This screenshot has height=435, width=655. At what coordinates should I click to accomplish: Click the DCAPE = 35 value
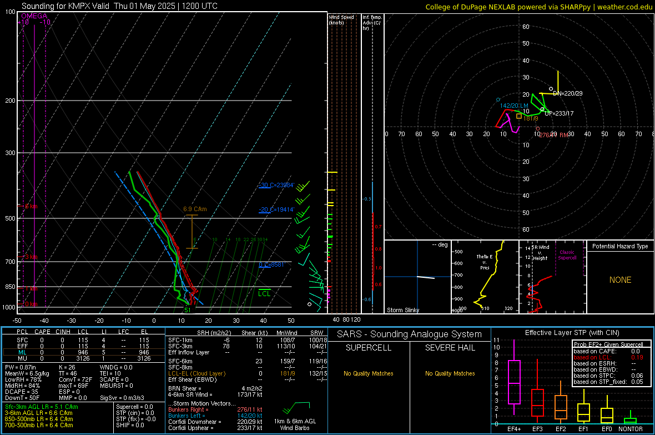coord(21,392)
